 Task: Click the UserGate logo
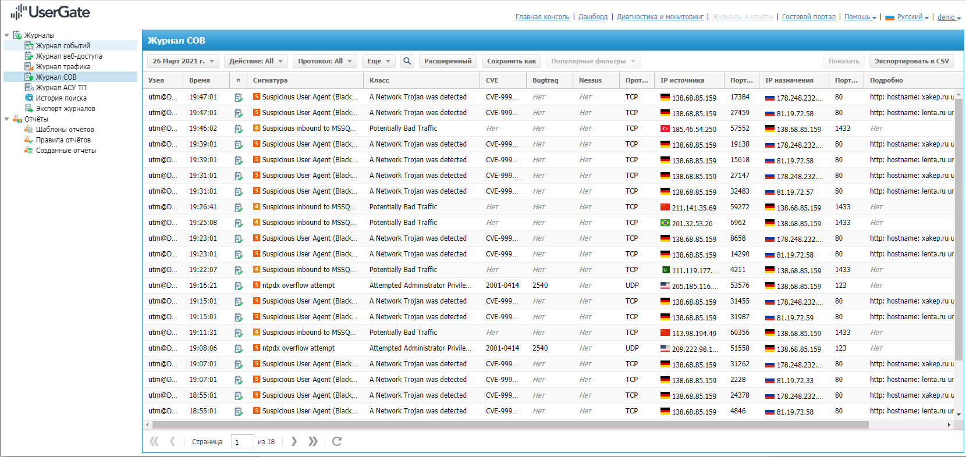(51, 12)
